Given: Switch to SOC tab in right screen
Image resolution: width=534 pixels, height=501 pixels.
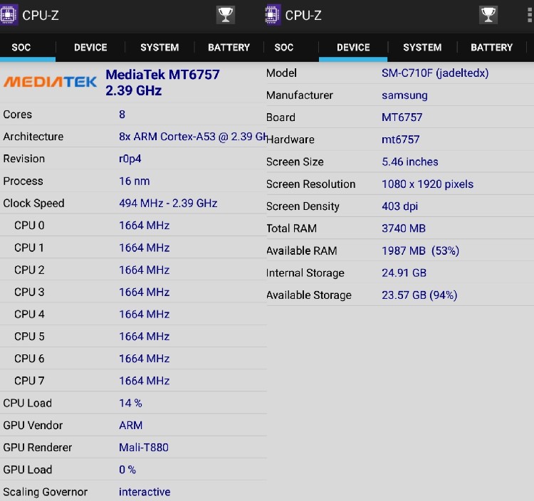Looking at the screenshot, I should pyautogui.click(x=284, y=47).
